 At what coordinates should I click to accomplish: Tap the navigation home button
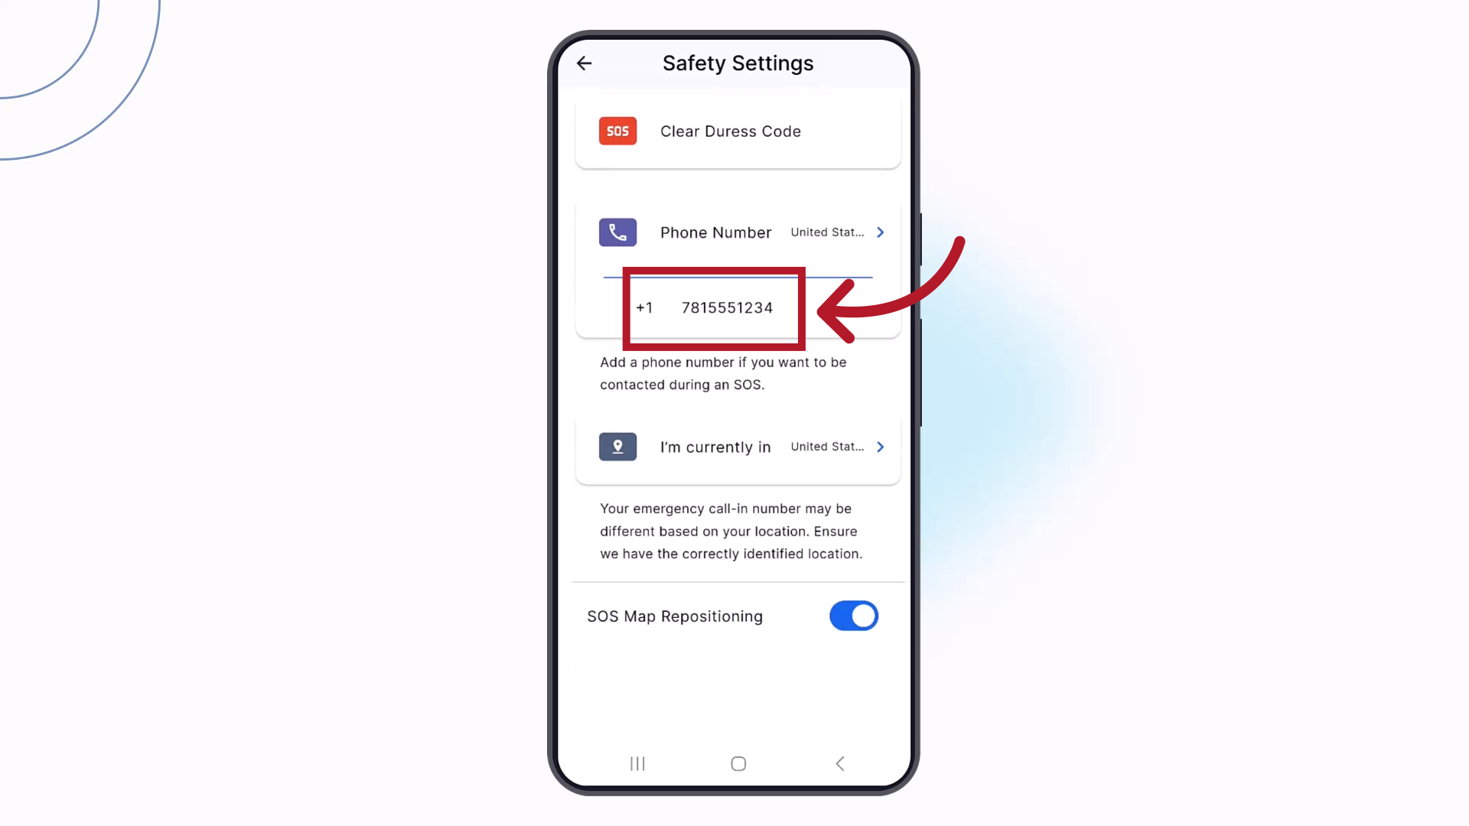click(738, 763)
